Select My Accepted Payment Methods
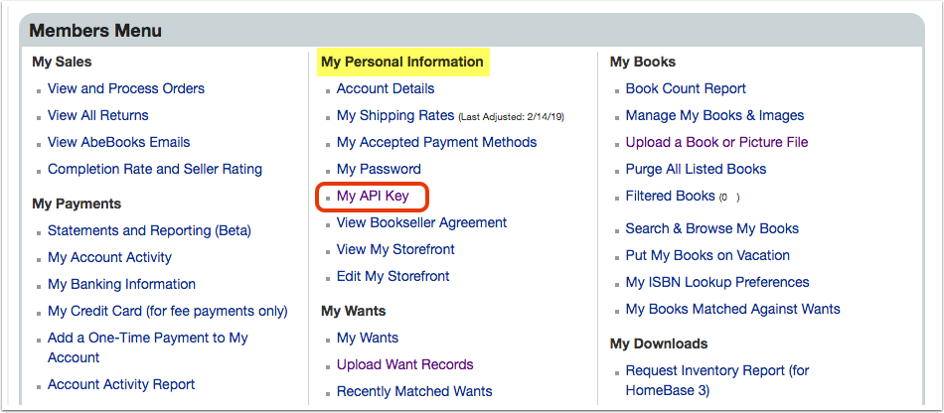 point(436,143)
